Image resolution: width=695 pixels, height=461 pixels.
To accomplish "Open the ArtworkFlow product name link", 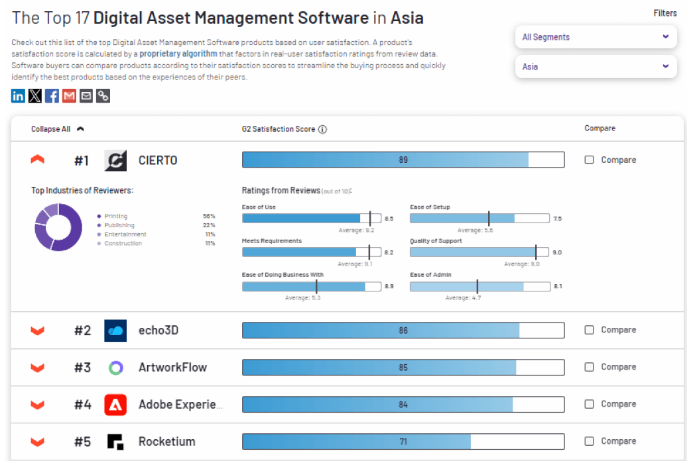I will (172, 368).
